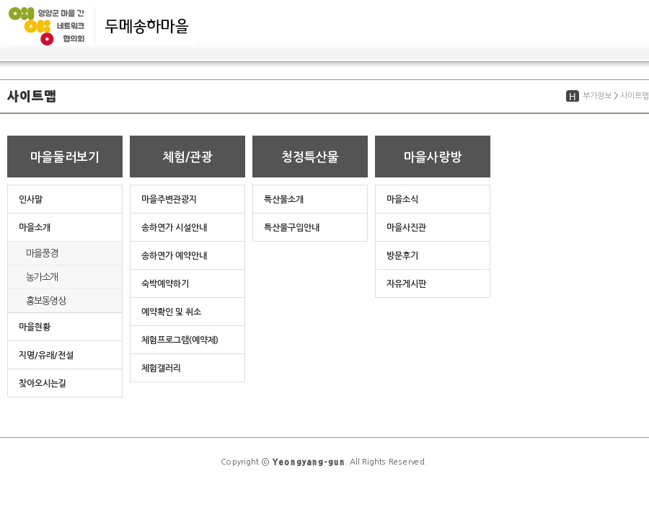Open the 두메송하마을 site title
Image resolution: width=649 pixels, height=510 pixels.
[146, 26]
